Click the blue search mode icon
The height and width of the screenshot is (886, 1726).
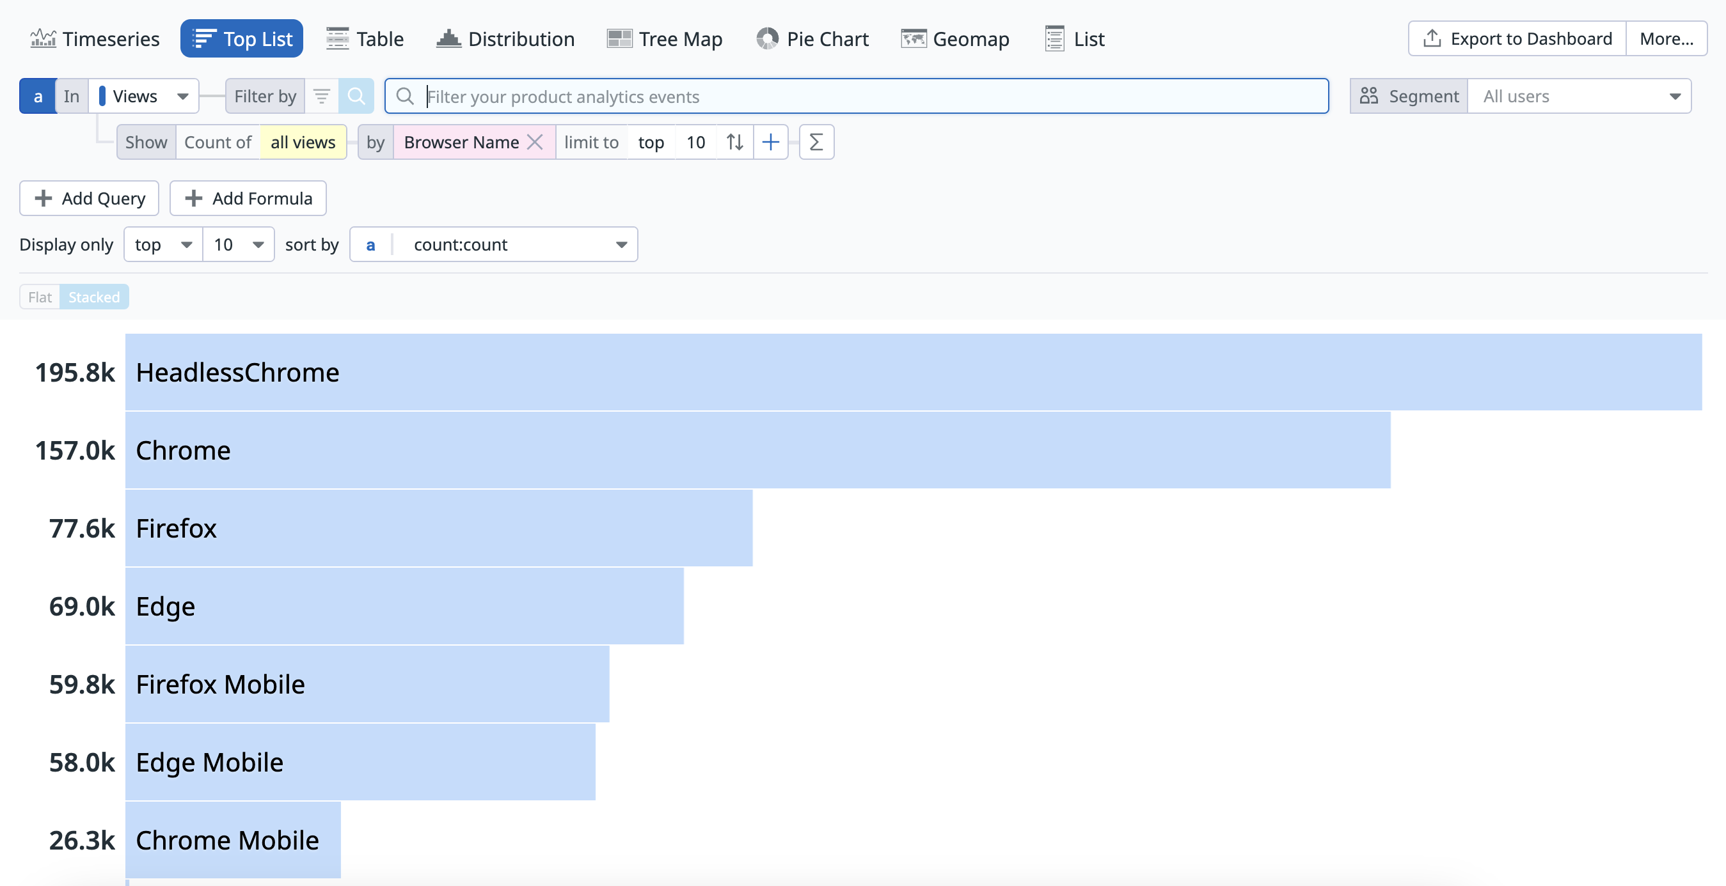point(356,97)
